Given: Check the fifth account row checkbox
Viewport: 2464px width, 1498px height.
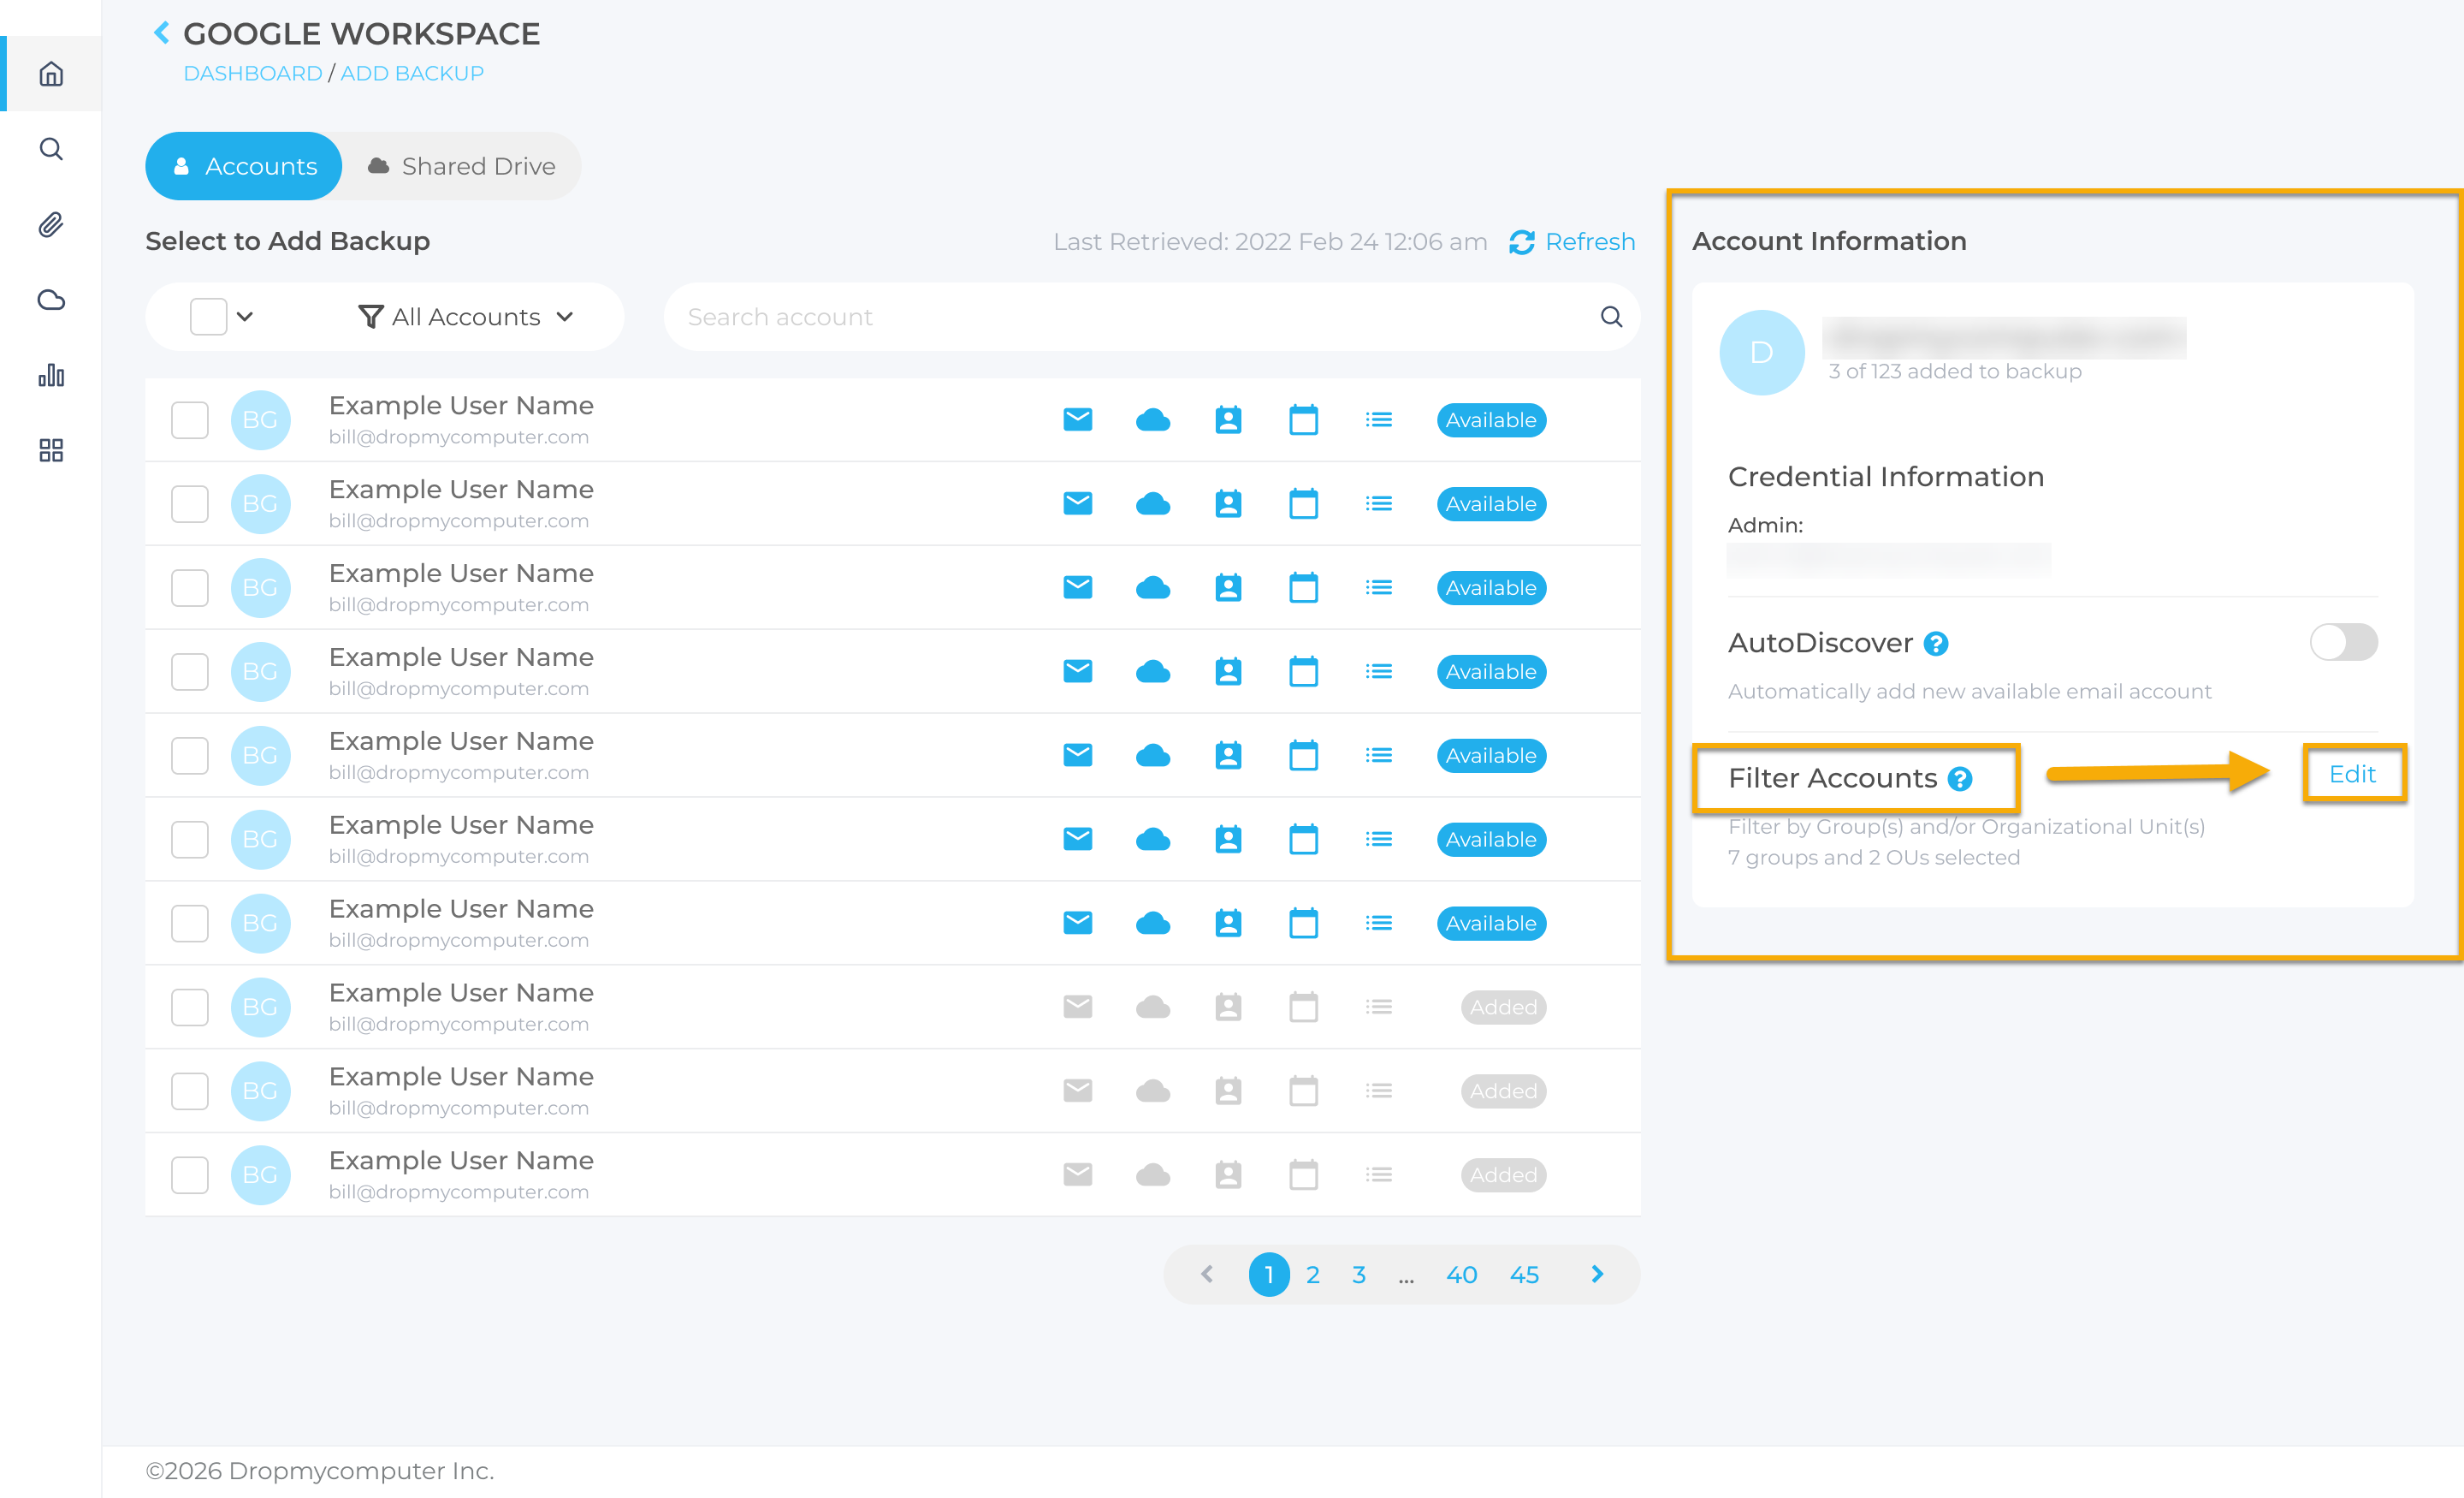Looking at the screenshot, I should tap(189, 756).
